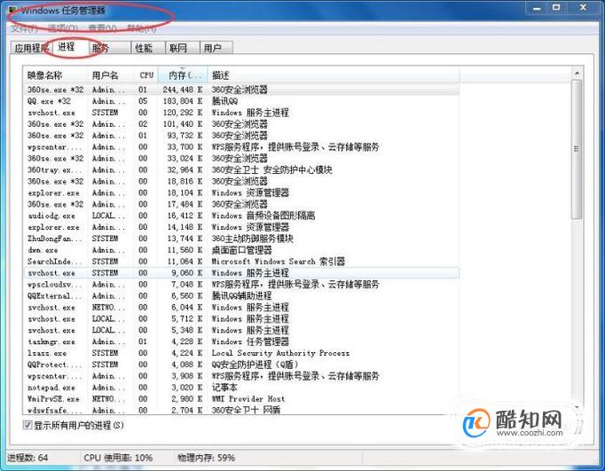Select 360se.exe row using 244,448 K
Viewport: 605px width, 471px height.
click(241, 90)
